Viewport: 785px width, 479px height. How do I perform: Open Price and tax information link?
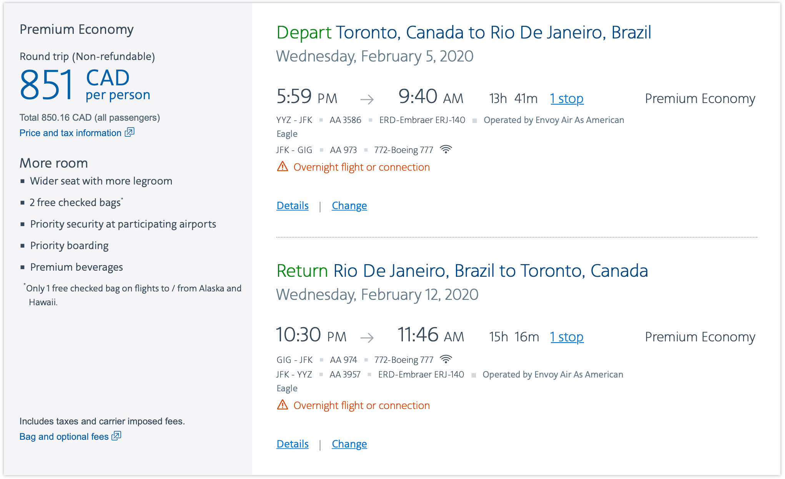pos(71,133)
